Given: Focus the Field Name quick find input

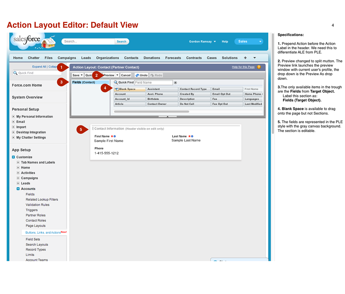Looking at the screenshot, I should pos(153,83).
